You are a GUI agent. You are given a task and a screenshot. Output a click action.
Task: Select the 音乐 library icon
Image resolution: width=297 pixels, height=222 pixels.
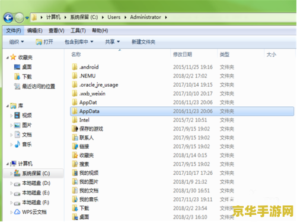(x=17, y=144)
